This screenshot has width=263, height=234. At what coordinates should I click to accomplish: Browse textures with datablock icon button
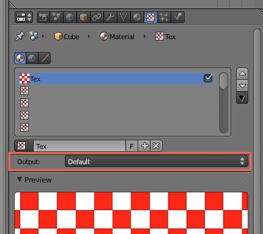pos(24,146)
